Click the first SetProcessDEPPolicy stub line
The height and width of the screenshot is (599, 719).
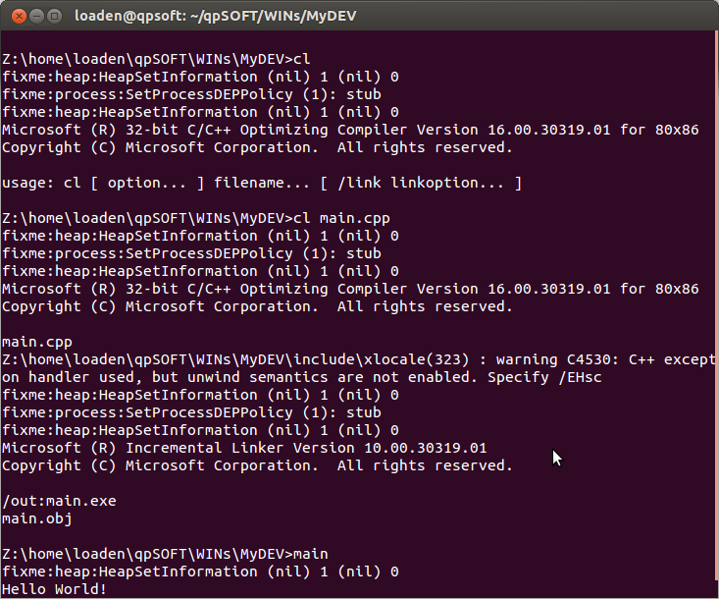191,94
